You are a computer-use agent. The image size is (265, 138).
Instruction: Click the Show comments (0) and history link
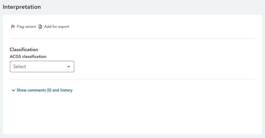point(44,90)
